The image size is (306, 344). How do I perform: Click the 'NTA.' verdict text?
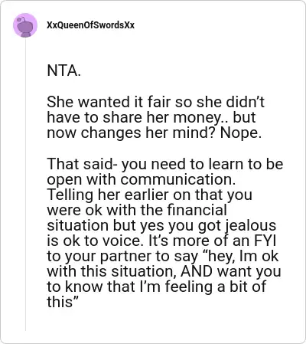pos(63,70)
